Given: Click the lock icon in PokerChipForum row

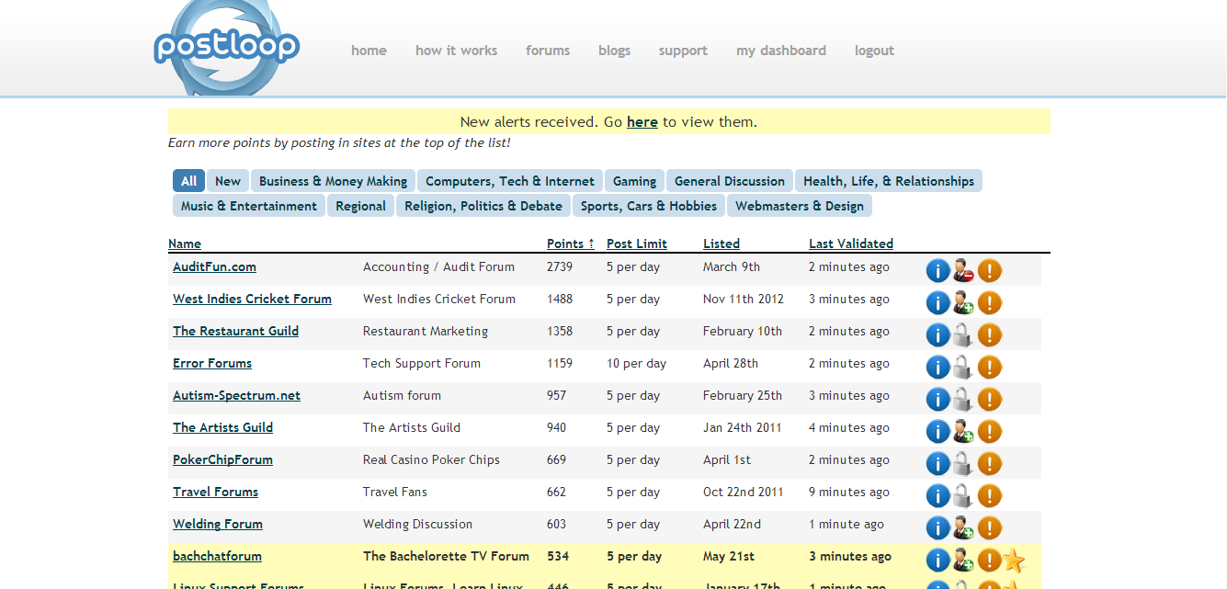Looking at the screenshot, I should tap(963, 463).
